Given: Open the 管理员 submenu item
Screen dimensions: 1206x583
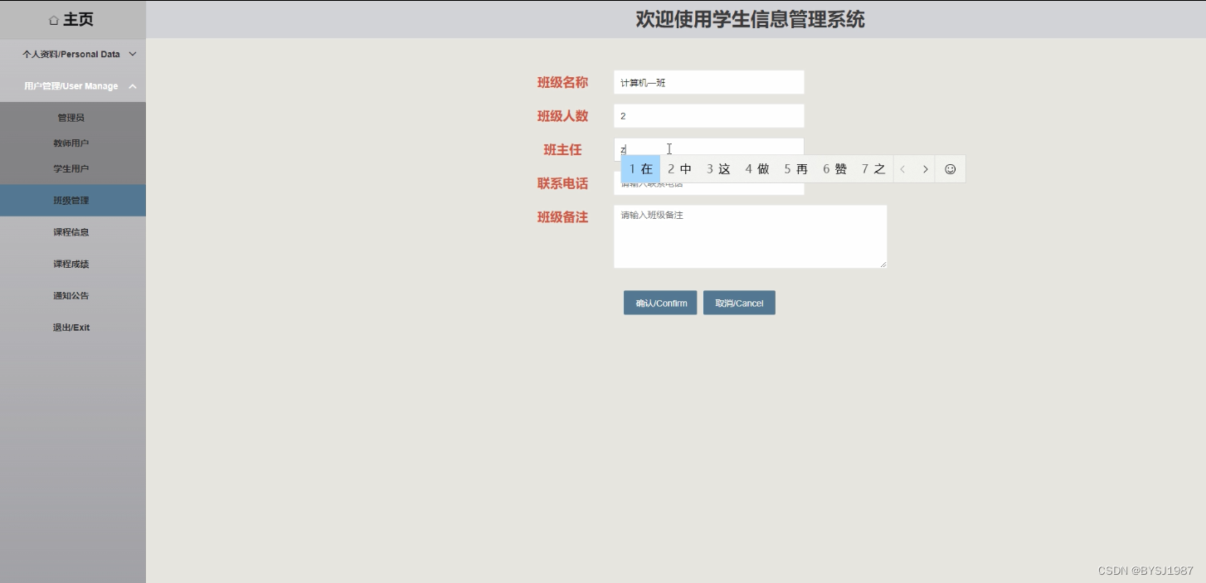Looking at the screenshot, I should pos(71,118).
